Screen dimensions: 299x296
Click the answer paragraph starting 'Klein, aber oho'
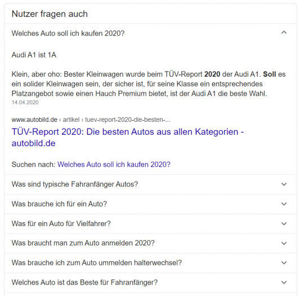(149, 84)
